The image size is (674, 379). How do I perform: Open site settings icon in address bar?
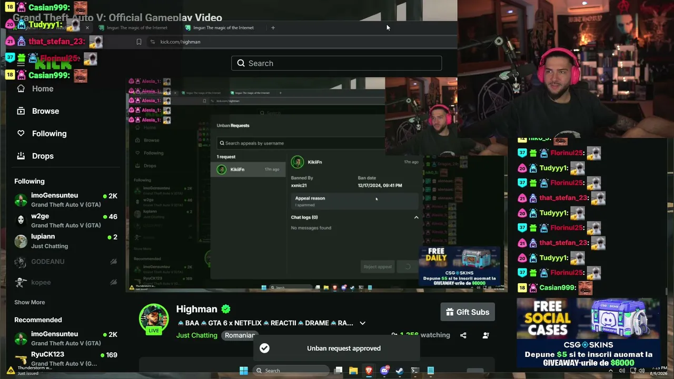(x=153, y=42)
